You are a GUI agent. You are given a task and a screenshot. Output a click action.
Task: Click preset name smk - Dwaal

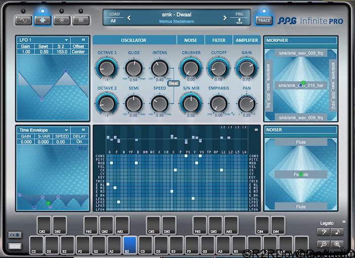point(176,15)
